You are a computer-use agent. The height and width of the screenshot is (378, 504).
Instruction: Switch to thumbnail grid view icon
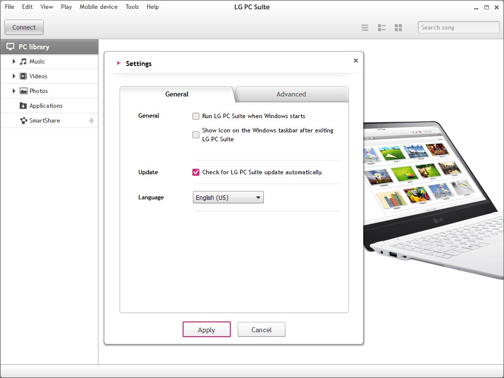[398, 28]
